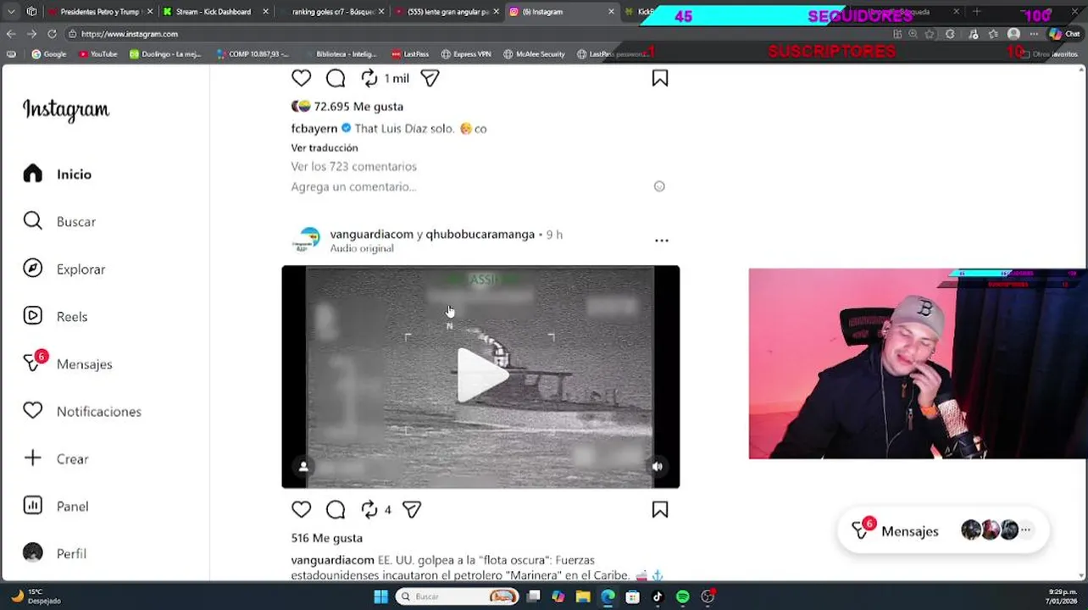Like the vanguardiacom post with heart icon

(302, 509)
